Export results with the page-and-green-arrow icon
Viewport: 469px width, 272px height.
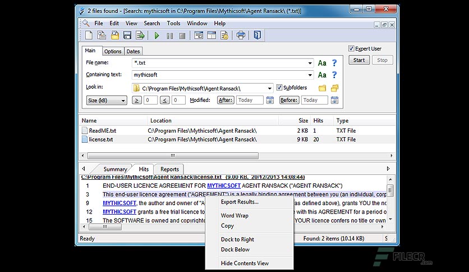click(140, 35)
